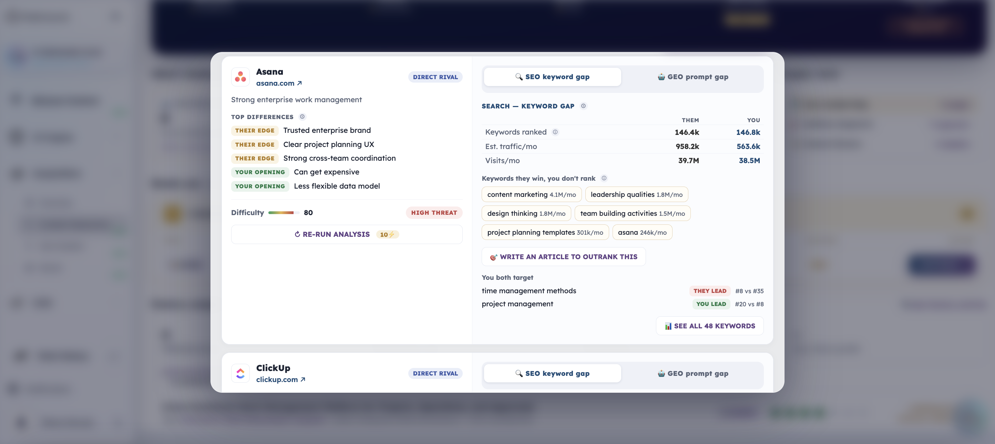Click project planning templates keyword chip
This screenshot has height=444, width=995.
545,232
